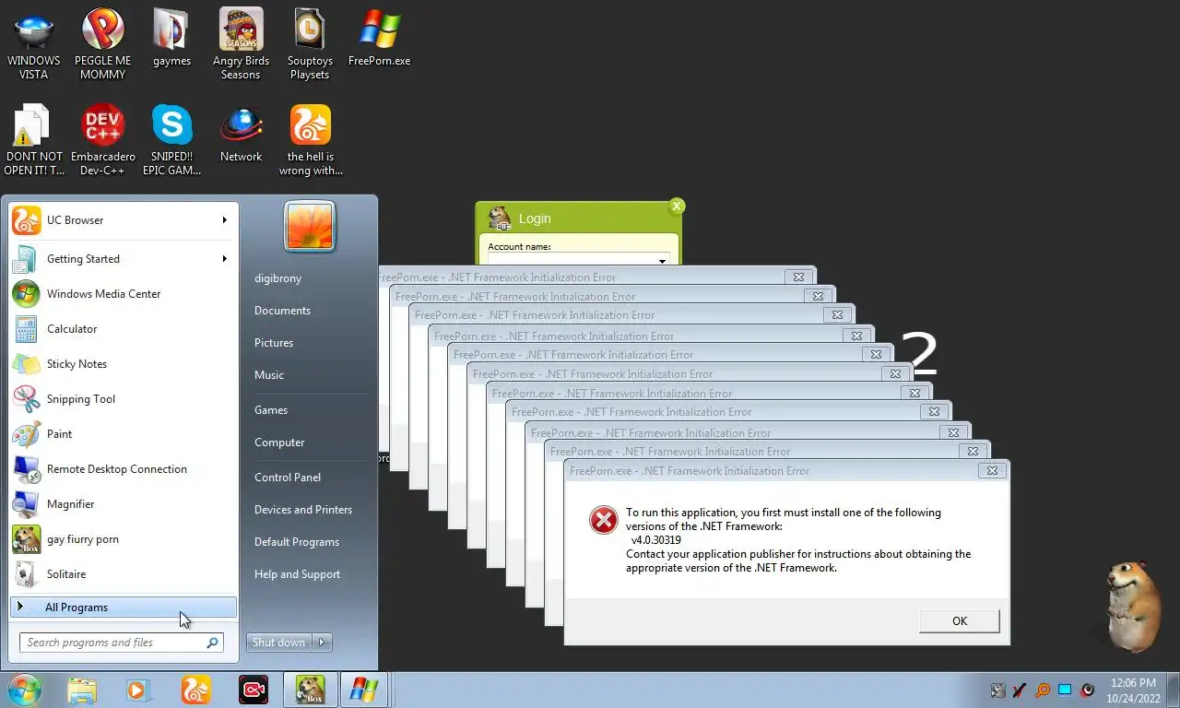Open the digibrony user folder link
Viewport: 1180px width, 708px height.
click(x=277, y=278)
